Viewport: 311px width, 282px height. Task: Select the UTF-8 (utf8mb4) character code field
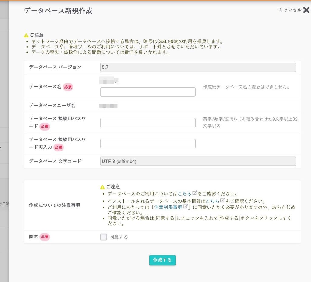pos(198,161)
